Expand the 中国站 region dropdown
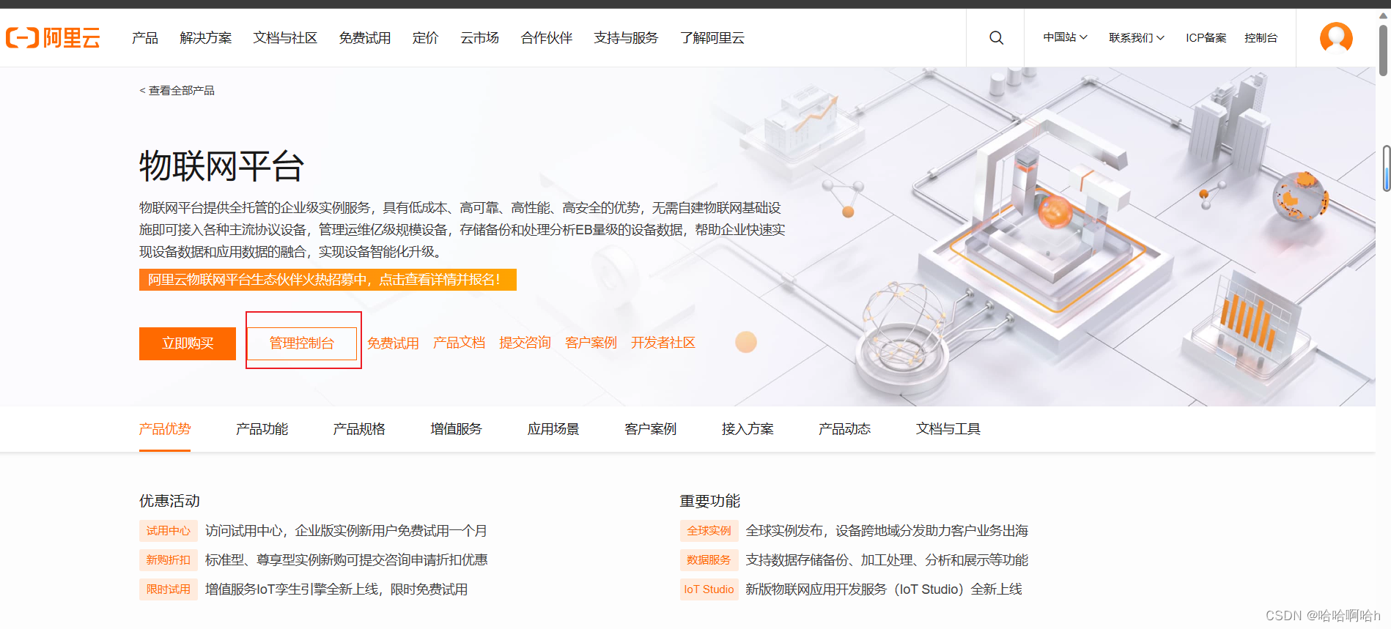Screen dimensions: 1391x629 click(1065, 37)
